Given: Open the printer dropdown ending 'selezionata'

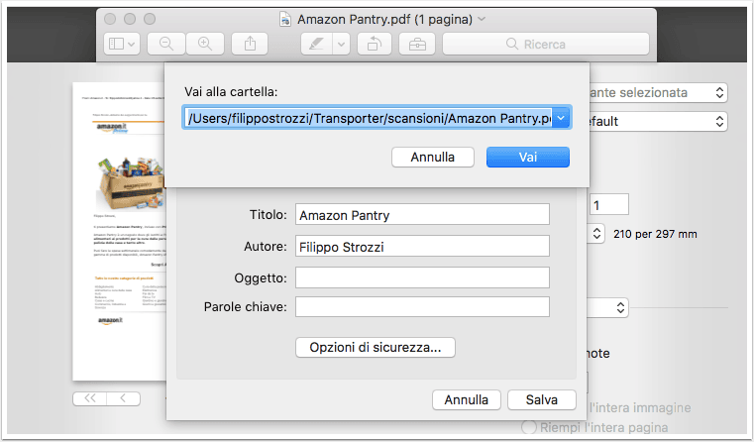Looking at the screenshot, I should (658, 92).
